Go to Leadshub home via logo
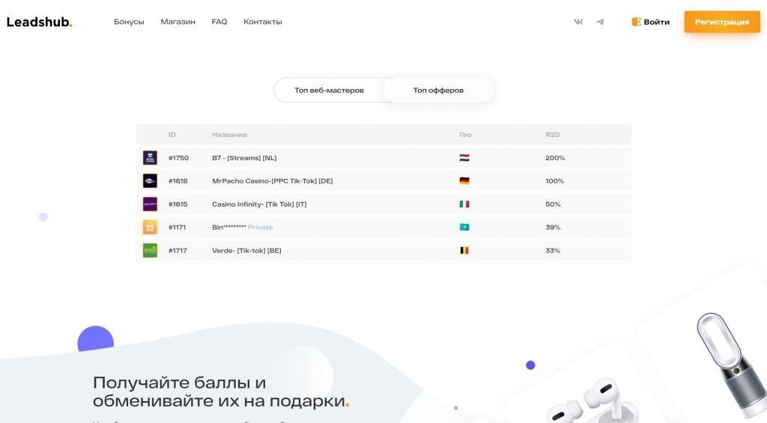The height and width of the screenshot is (423, 767). (39, 22)
